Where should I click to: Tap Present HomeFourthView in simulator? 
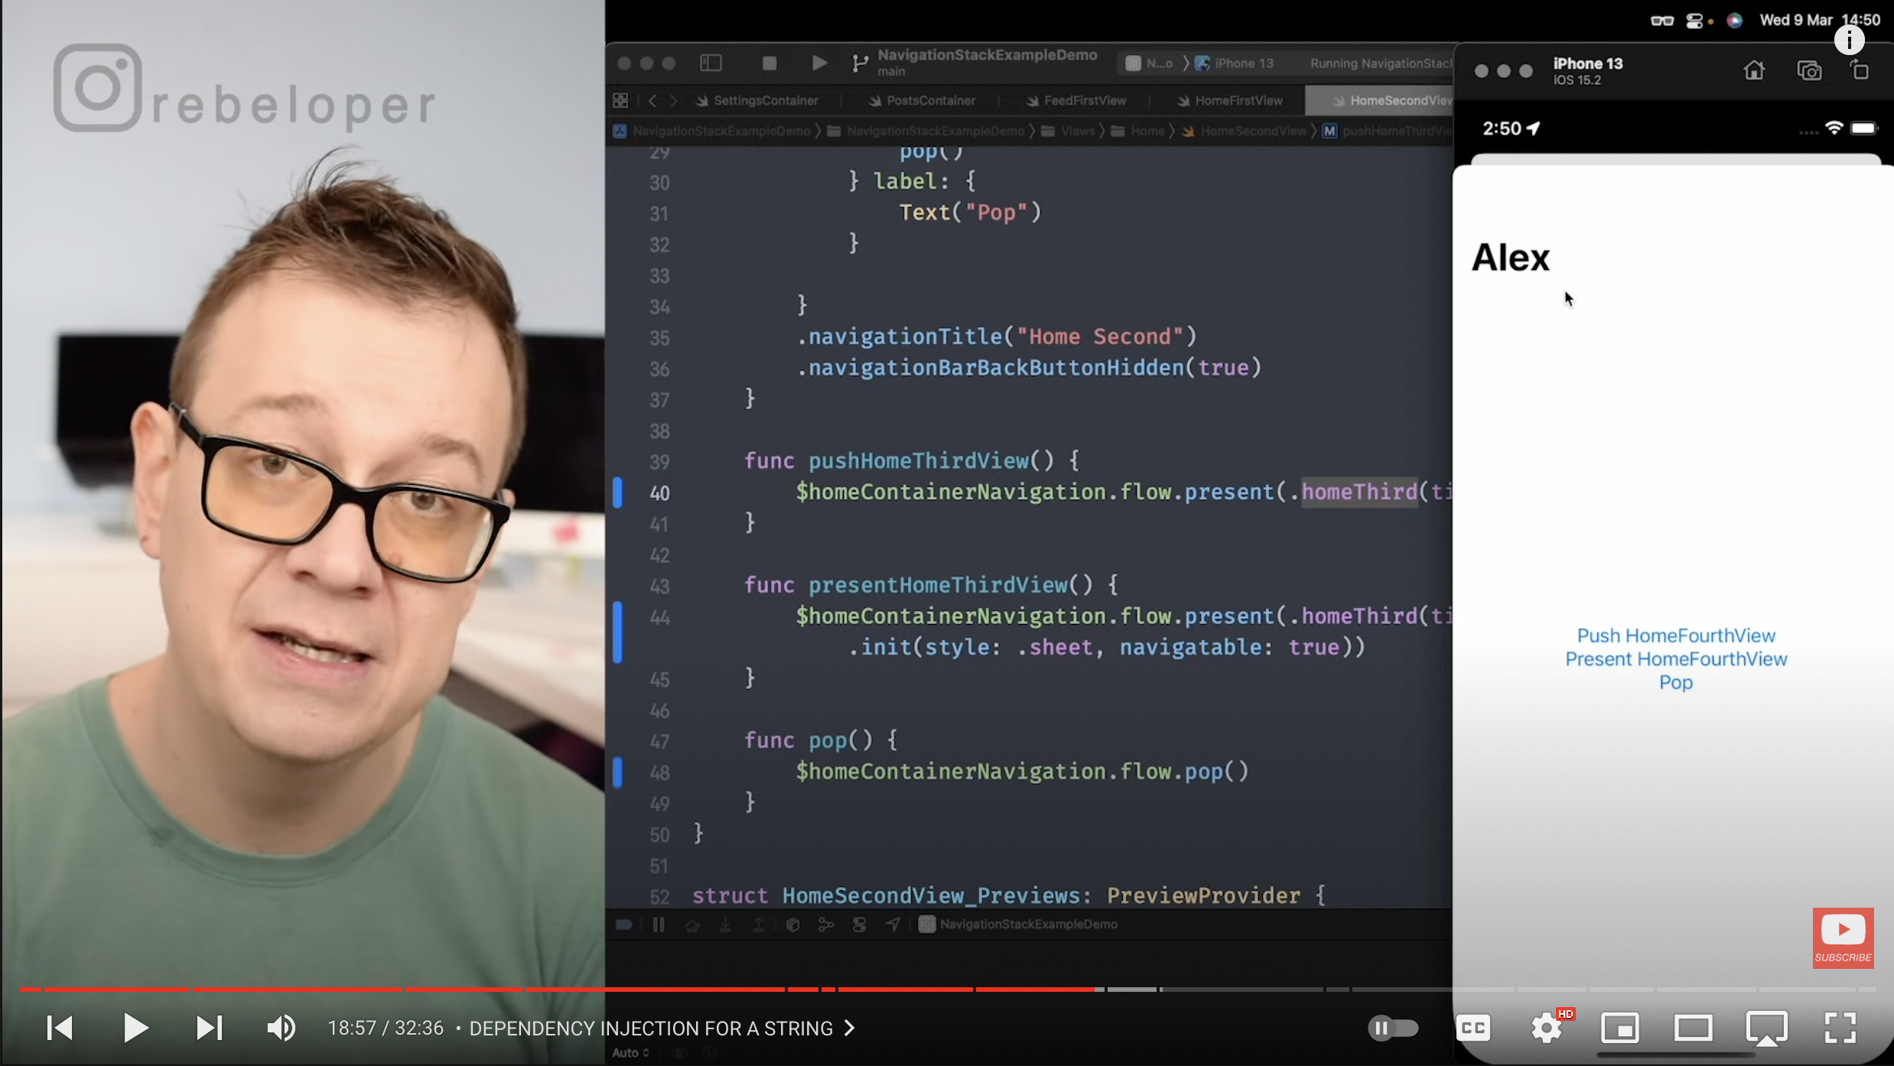1675,659
